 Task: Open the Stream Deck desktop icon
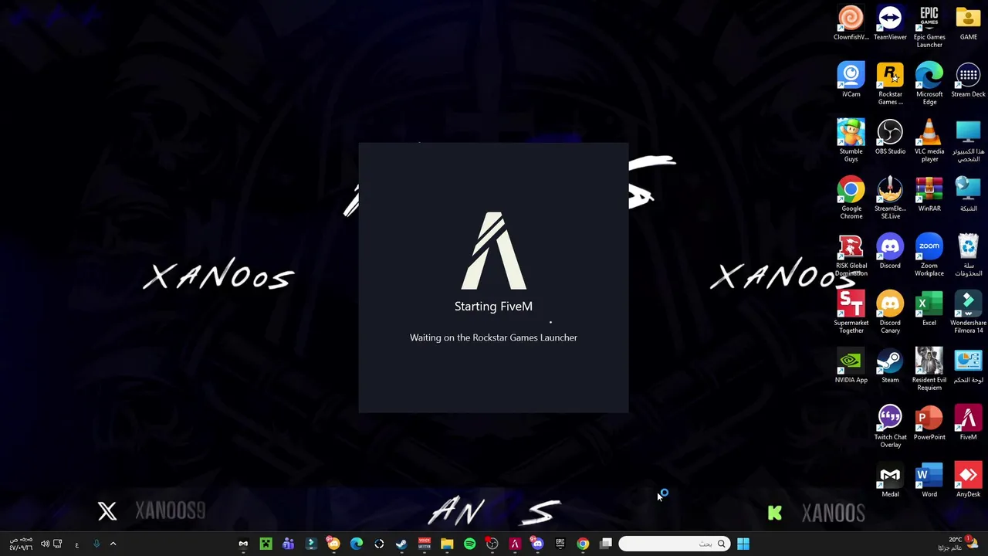(x=968, y=80)
